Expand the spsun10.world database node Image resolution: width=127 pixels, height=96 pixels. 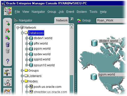coord(27,65)
